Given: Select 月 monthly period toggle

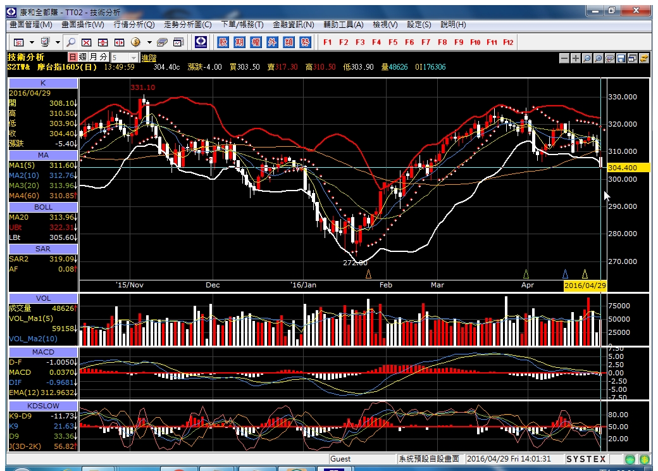Looking at the screenshot, I should coord(93,57).
